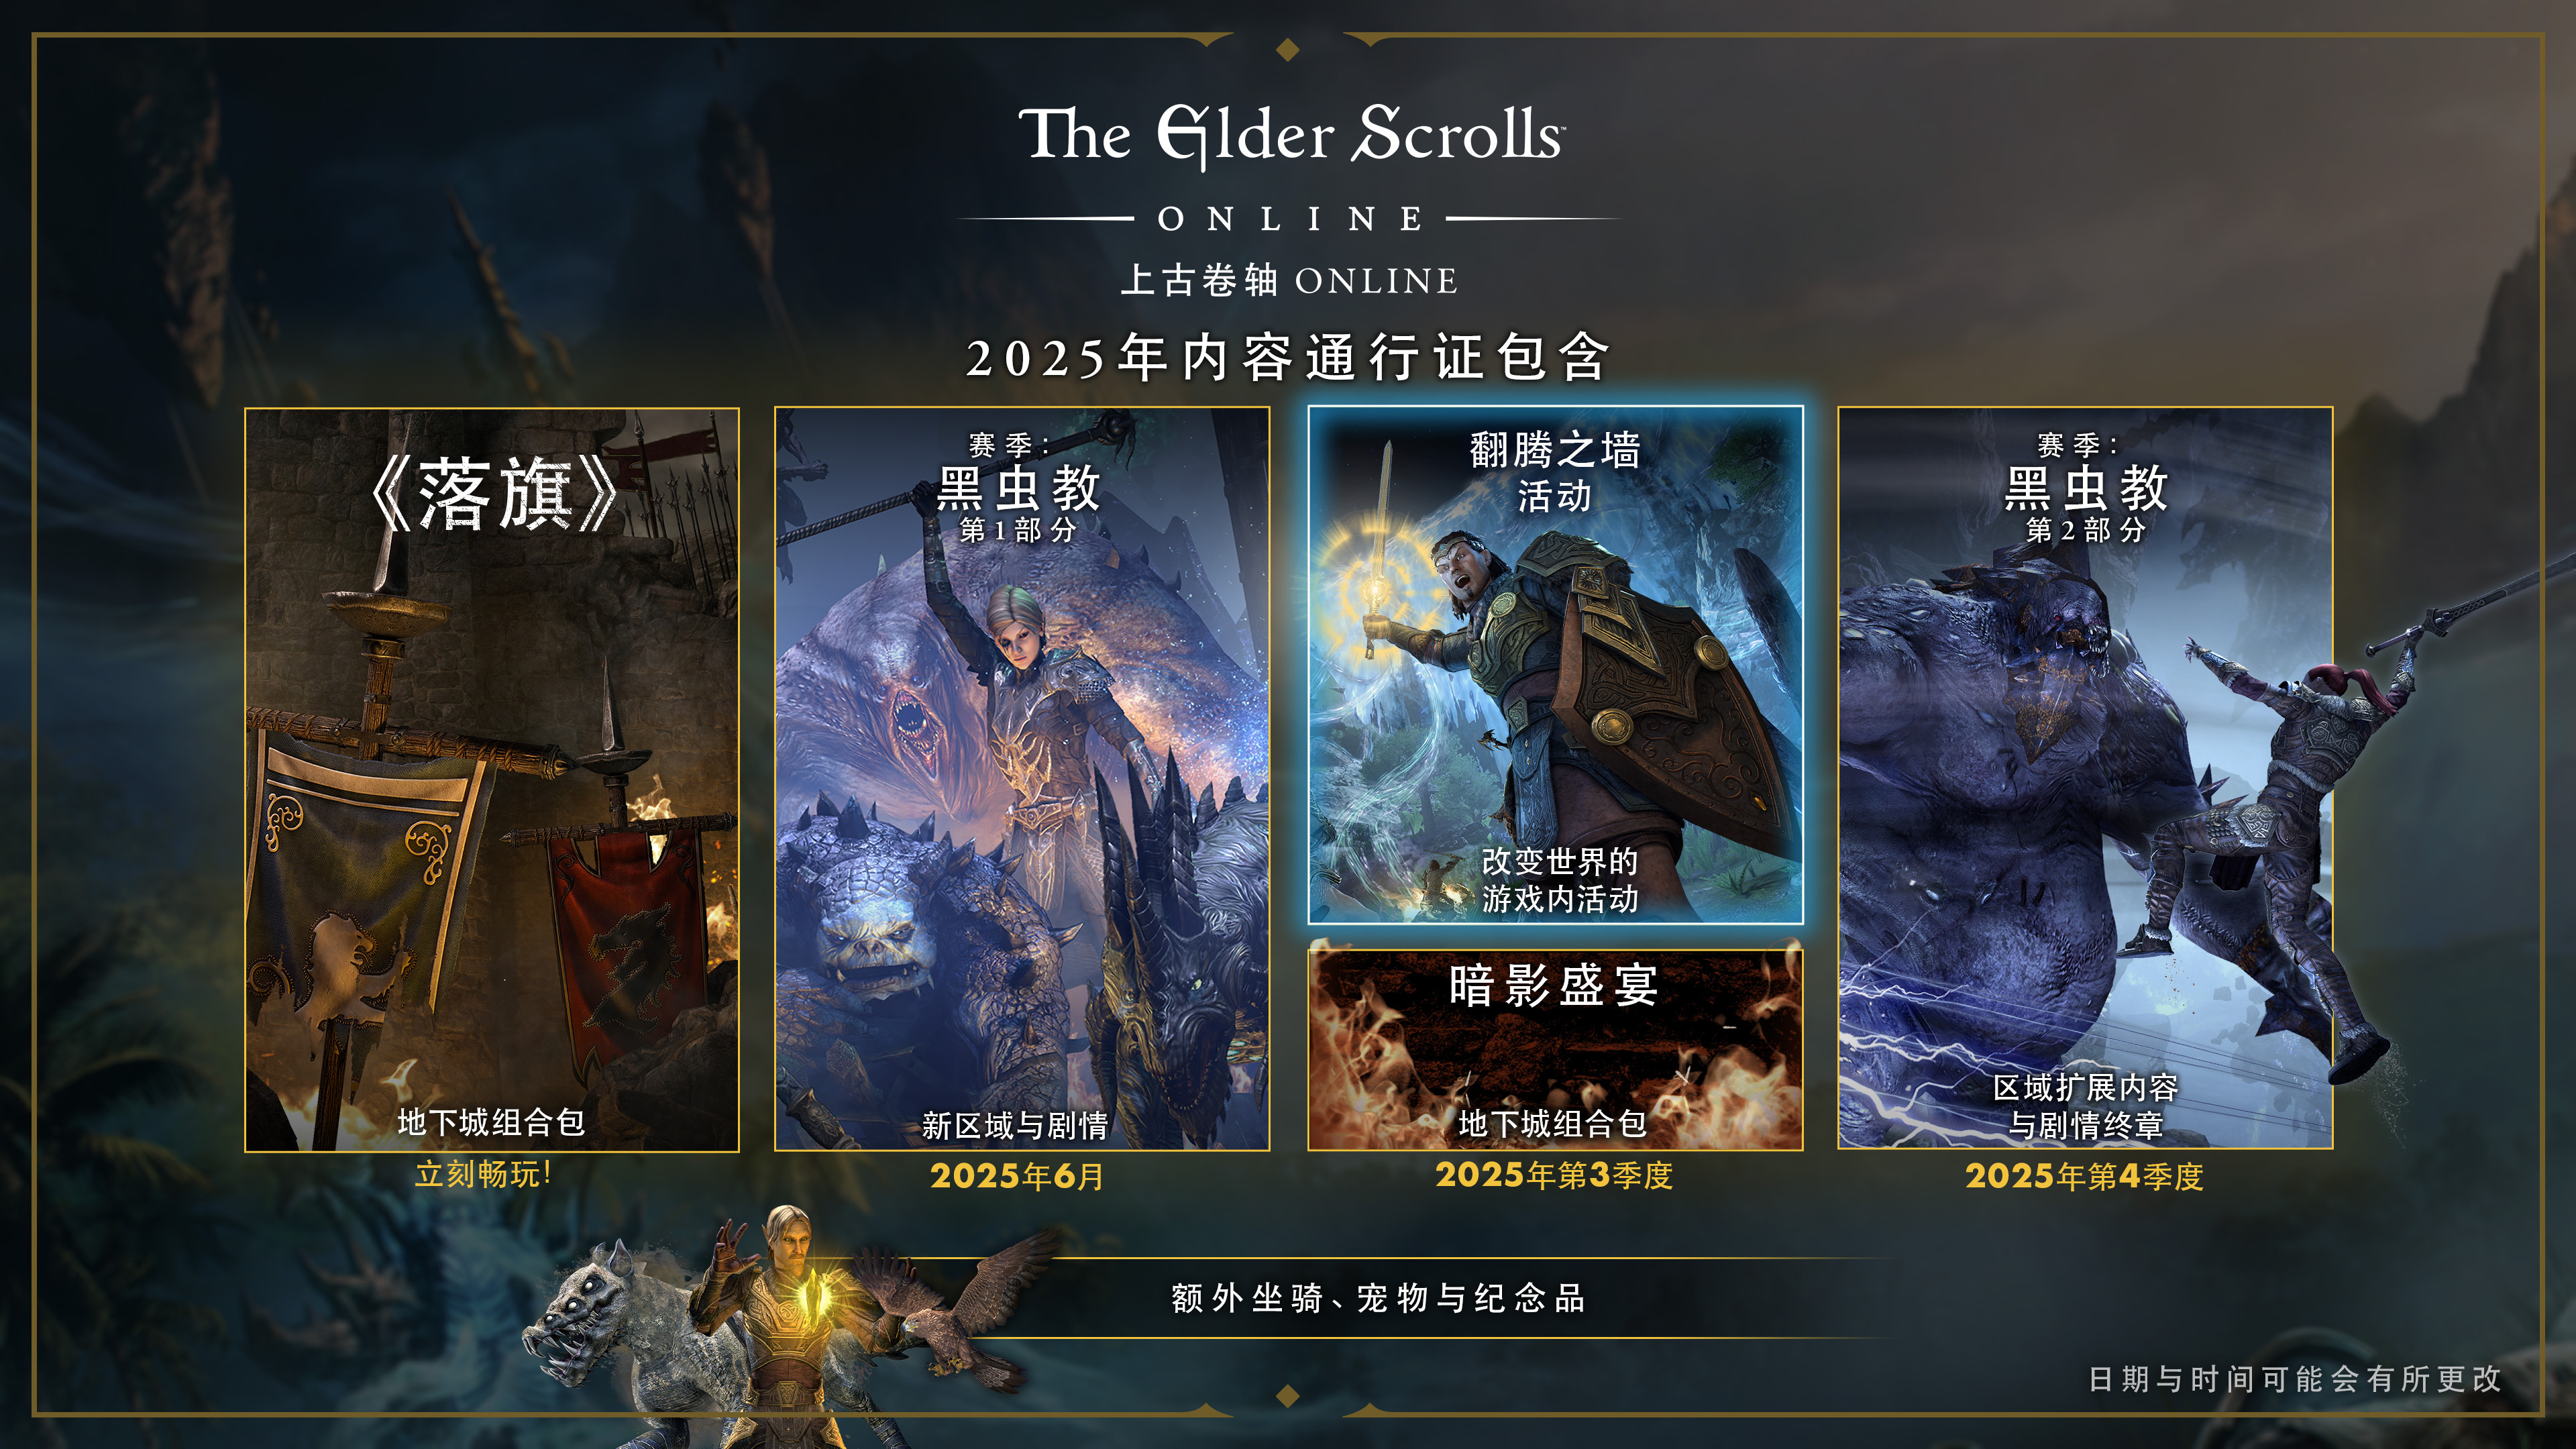Click the blue lion banner flag
Viewport: 2576px width, 1449px height.
click(x=360, y=880)
